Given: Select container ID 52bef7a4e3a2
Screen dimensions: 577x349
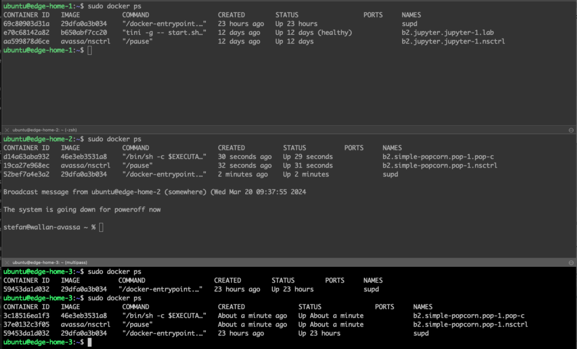Looking at the screenshot, I should point(26,175).
